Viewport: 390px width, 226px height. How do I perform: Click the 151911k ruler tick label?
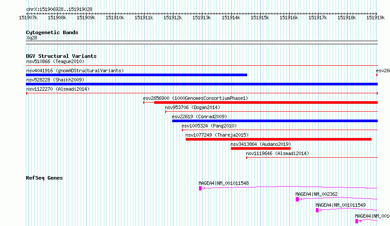(144, 18)
